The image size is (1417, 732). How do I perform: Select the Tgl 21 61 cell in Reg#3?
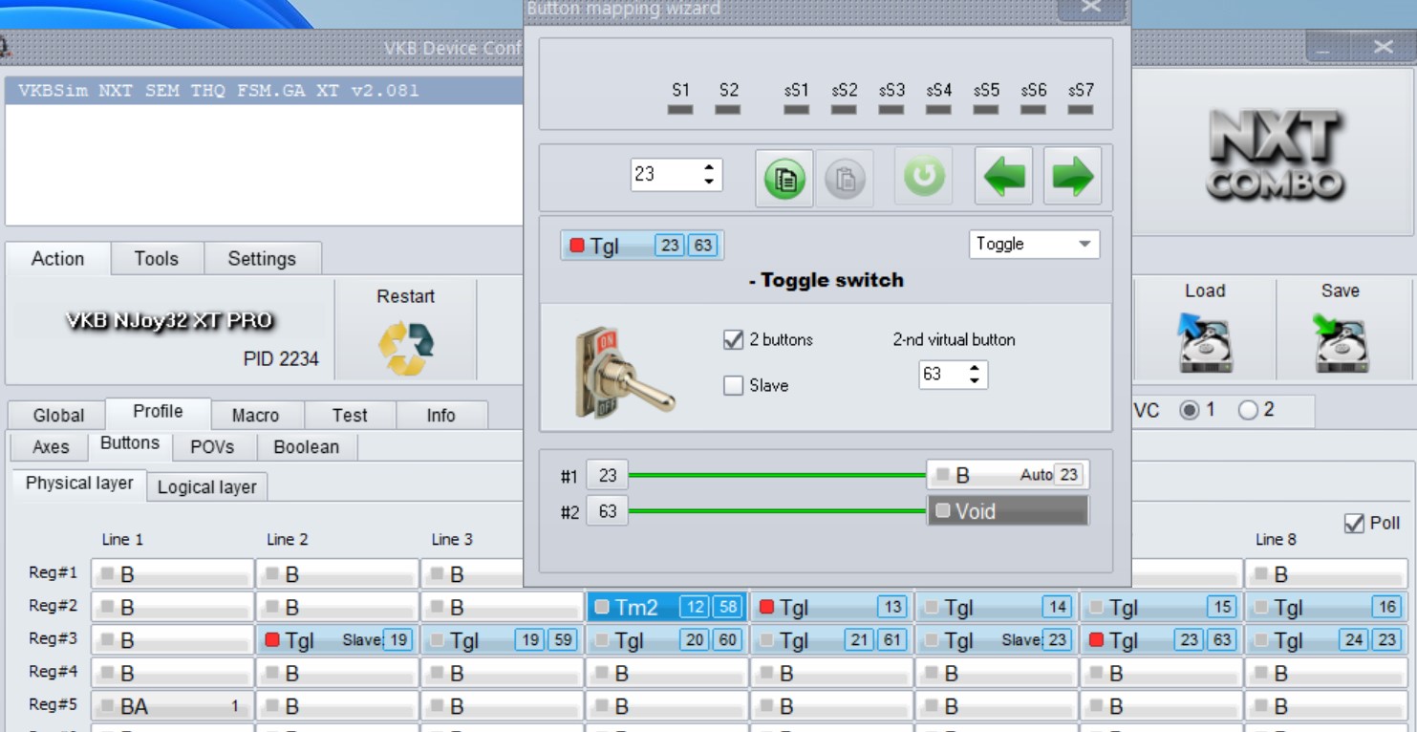click(x=832, y=640)
